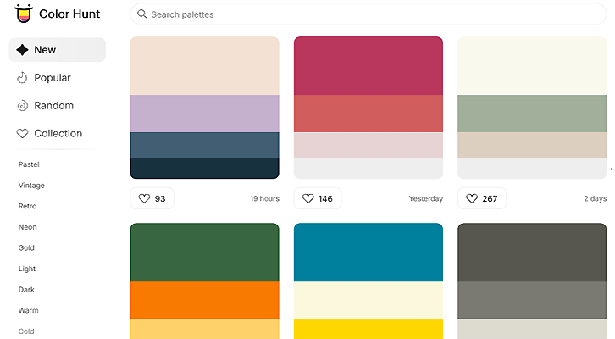This screenshot has width=615, height=339.
Task: Filter palettes by Vintage tag
Action: (31, 186)
